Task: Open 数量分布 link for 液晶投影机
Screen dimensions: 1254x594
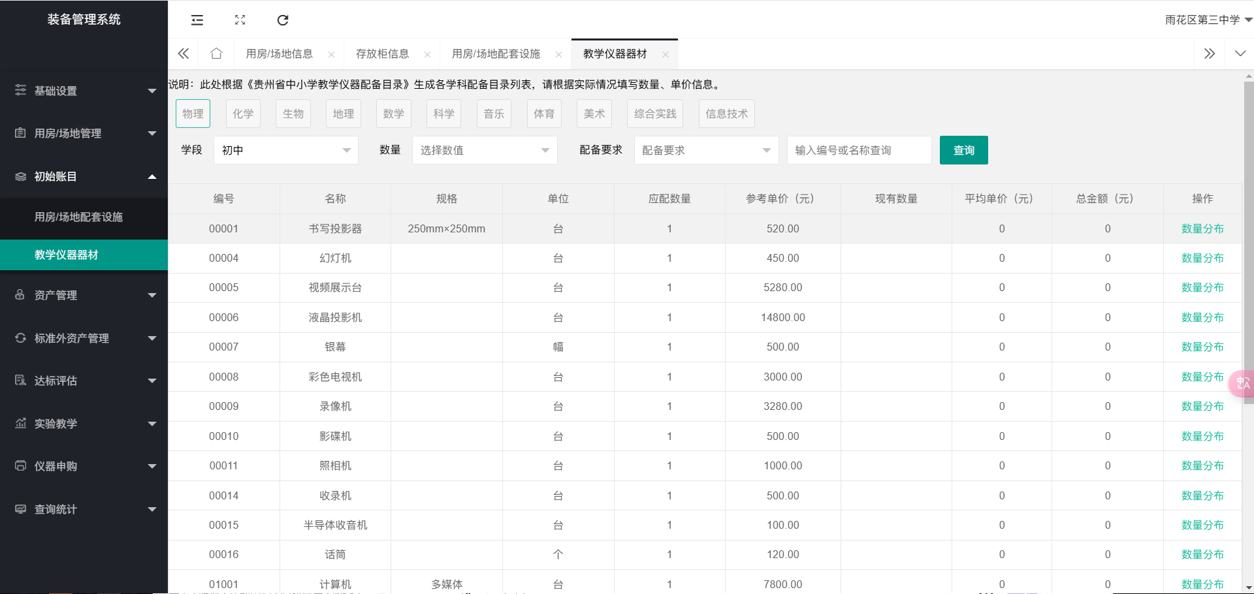Action: [1202, 317]
